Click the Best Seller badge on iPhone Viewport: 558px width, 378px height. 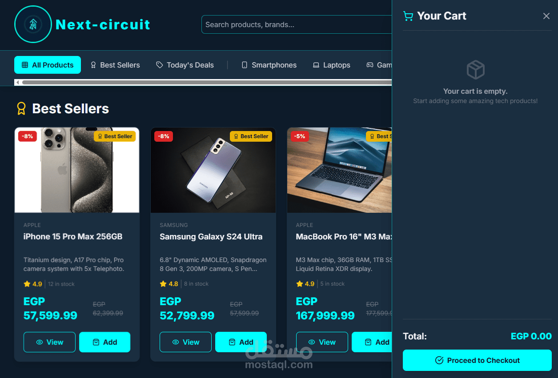[115, 136]
